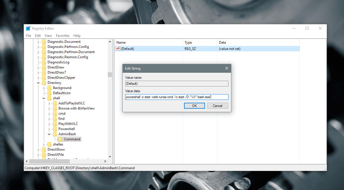Select the DiagnosticLog folder icon
Viewport: 344px width, 190px height.
click(44, 62)
